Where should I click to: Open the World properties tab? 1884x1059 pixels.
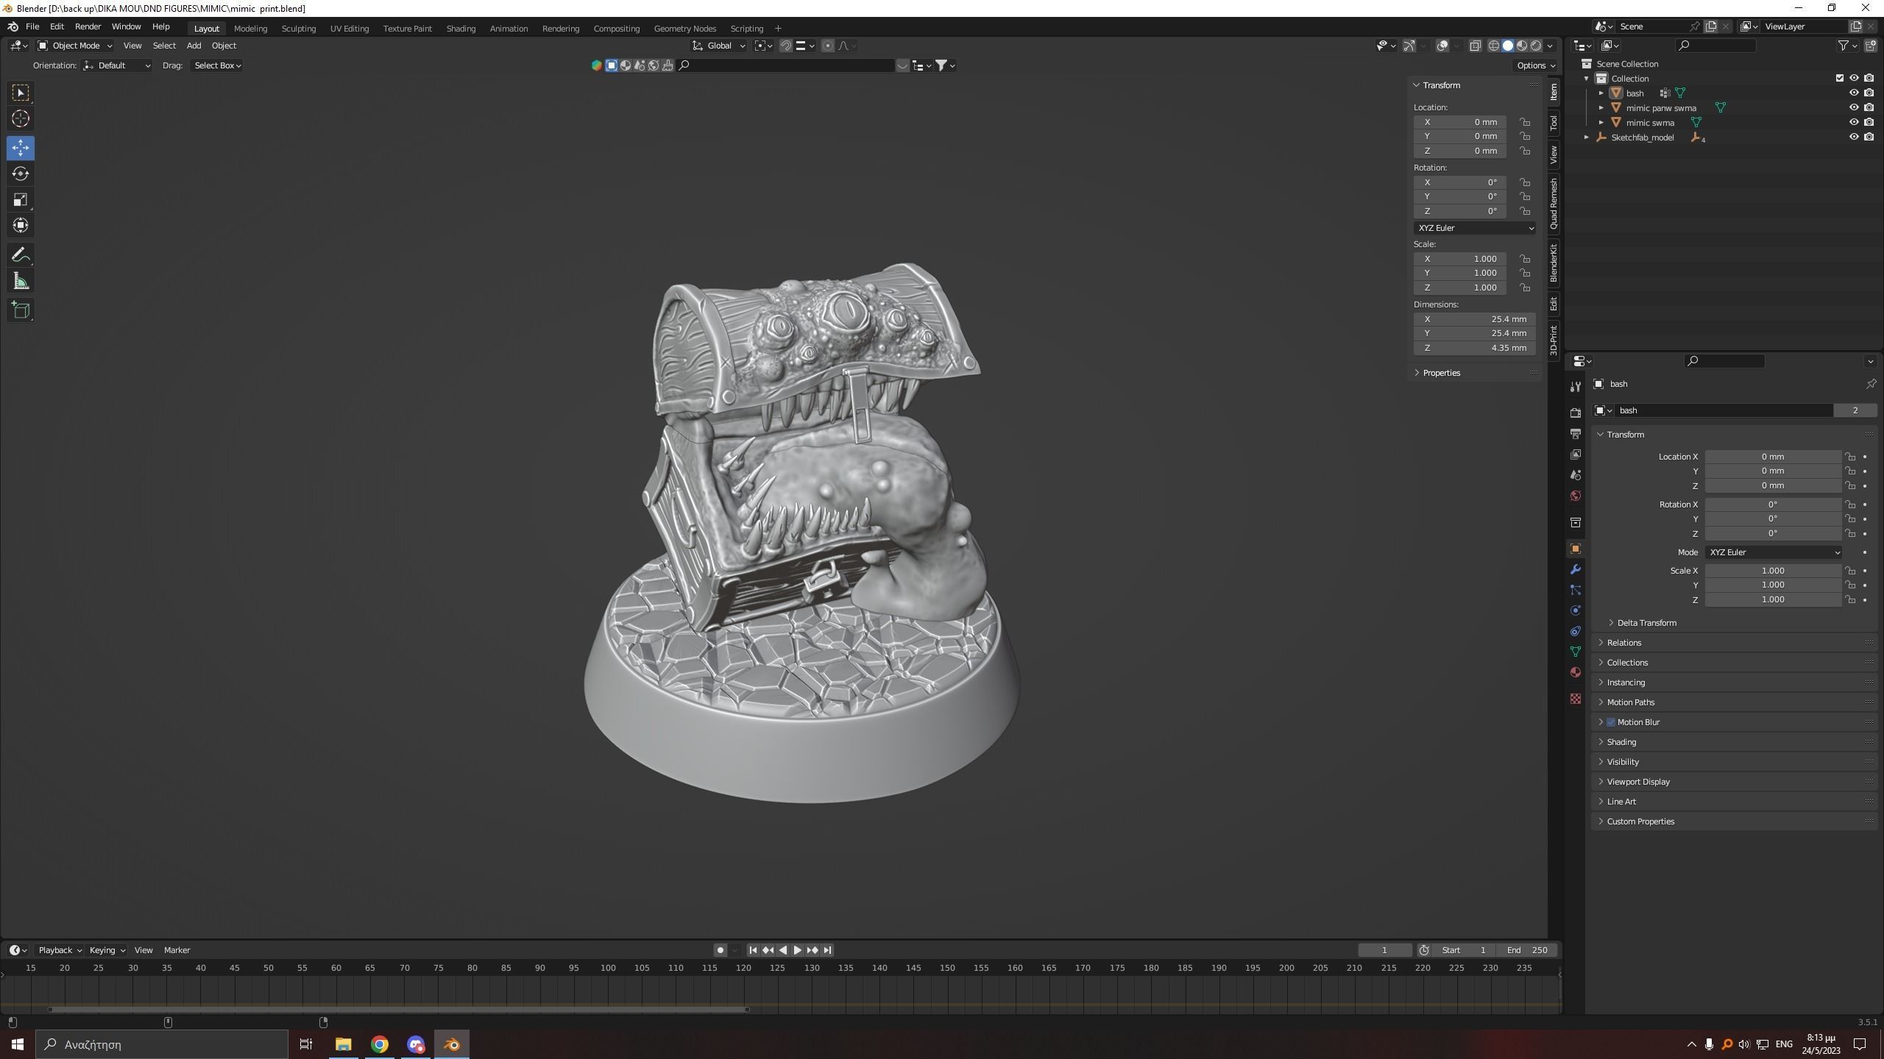[1575, 496]
